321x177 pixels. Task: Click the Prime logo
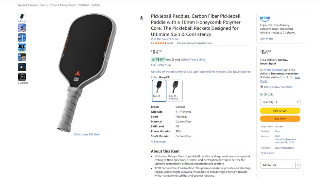pos(265,18)
